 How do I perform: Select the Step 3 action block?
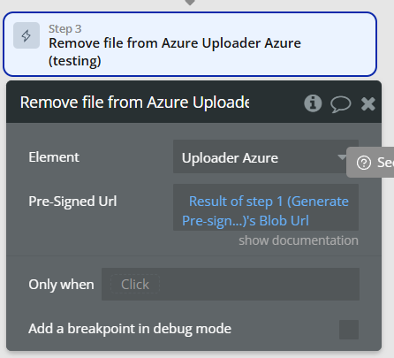click(x=190, y=44)
